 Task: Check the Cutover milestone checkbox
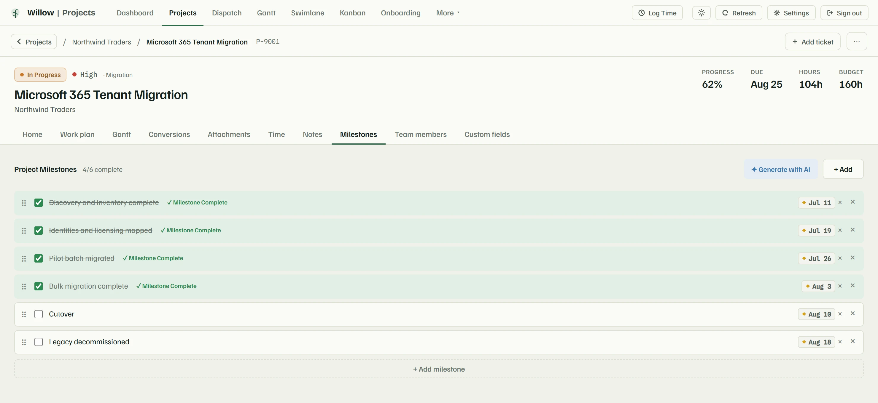click(39, 314)
